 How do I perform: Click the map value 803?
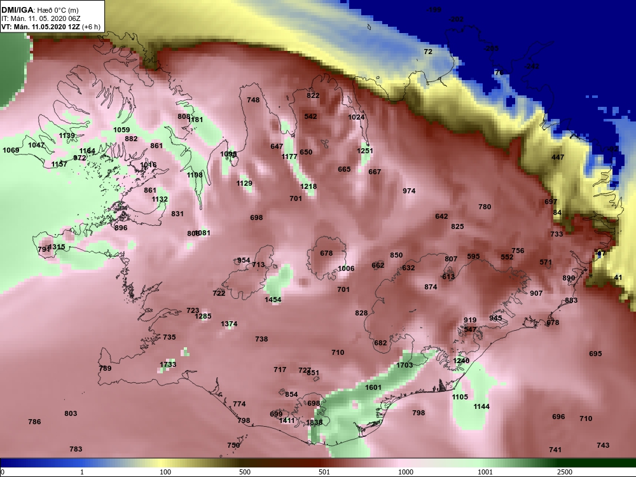pos(71,414)
